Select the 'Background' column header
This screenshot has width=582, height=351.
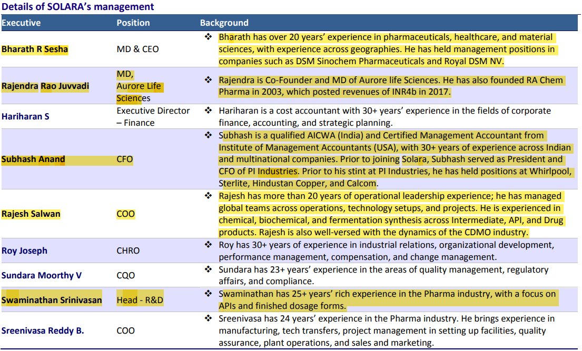224,23
